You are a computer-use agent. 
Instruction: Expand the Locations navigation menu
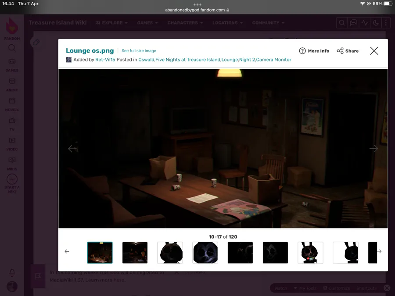(227, 23)
